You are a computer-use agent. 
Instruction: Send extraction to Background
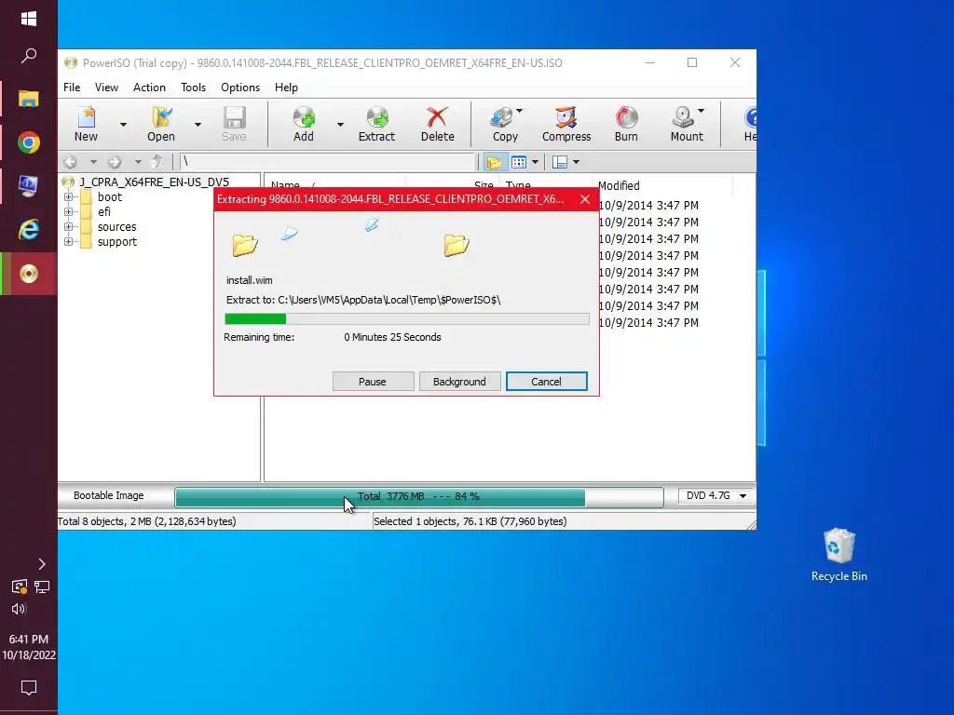tap(459, 381)
